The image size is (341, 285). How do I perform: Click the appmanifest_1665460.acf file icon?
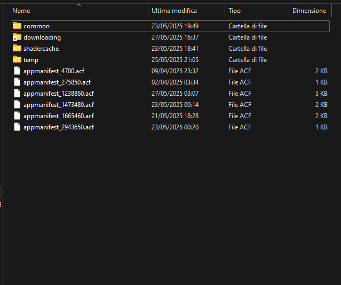tap(17, 116)
